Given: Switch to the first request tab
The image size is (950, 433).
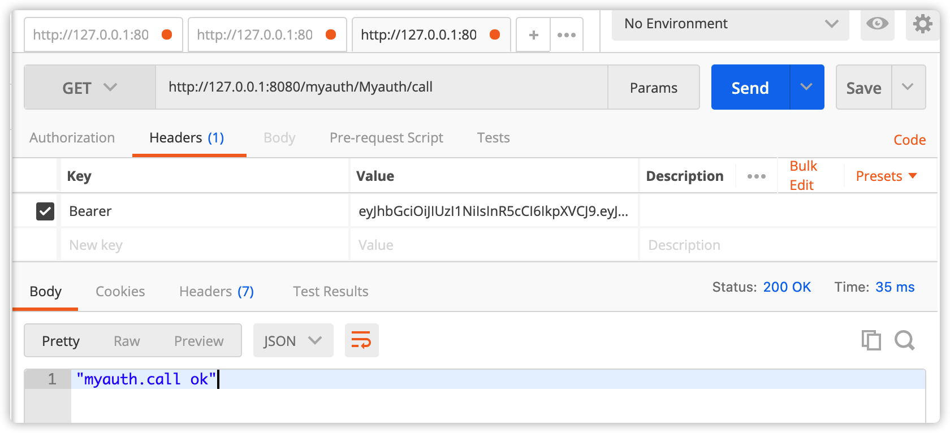Looking at the screenshot, I should click(103, 35).
